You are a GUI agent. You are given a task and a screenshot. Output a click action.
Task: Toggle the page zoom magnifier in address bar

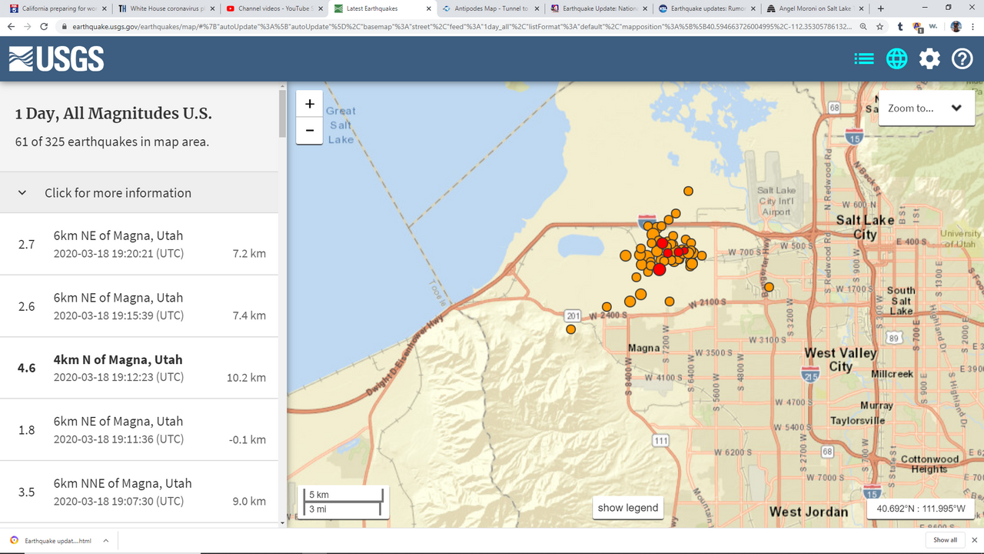pyautogui.click(x=865, y=26)
